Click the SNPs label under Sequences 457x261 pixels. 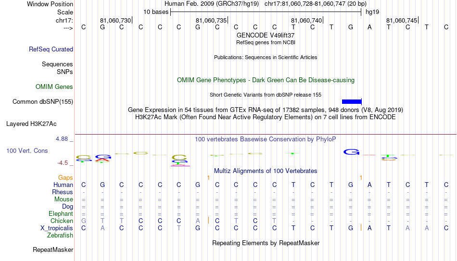point(65,72)
